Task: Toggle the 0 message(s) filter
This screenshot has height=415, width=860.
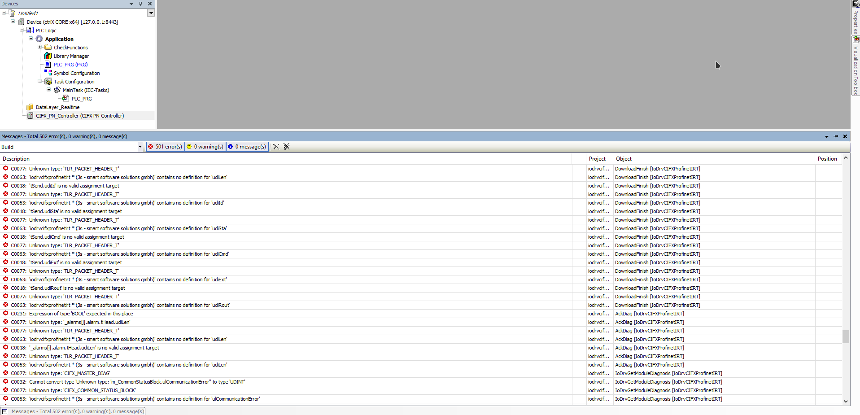Action: [247, 147]
